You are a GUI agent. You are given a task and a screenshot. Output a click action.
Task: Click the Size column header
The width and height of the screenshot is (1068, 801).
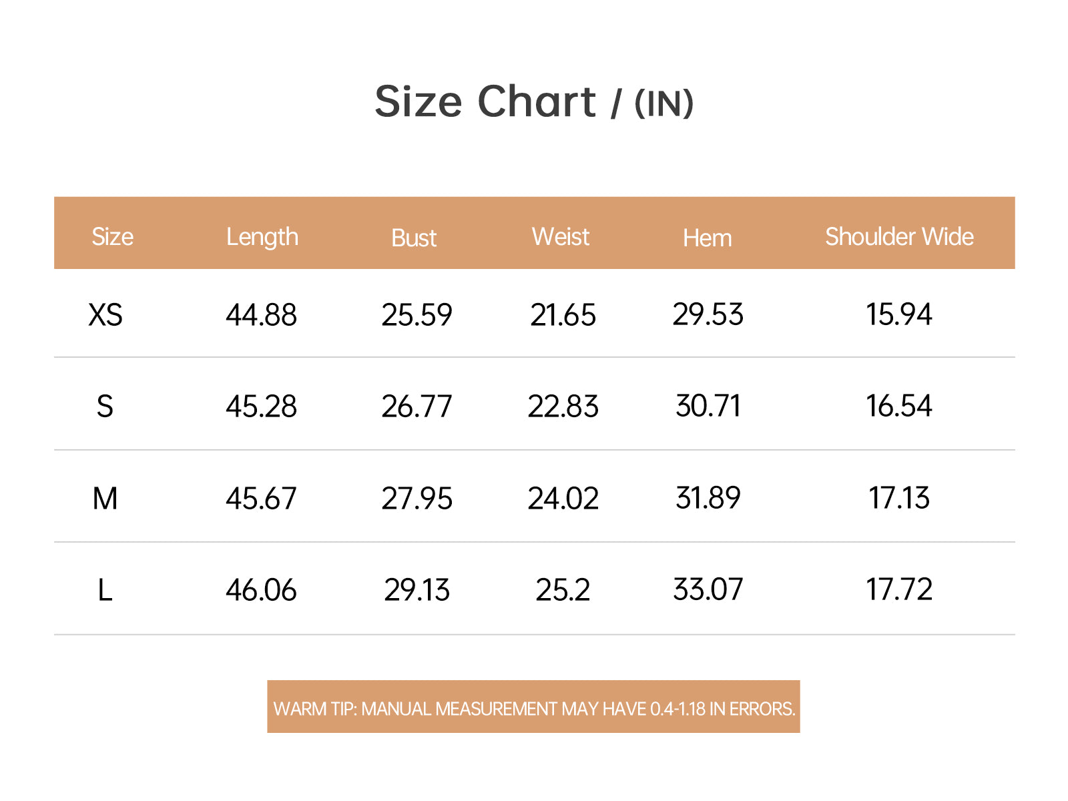coord(112,237)
